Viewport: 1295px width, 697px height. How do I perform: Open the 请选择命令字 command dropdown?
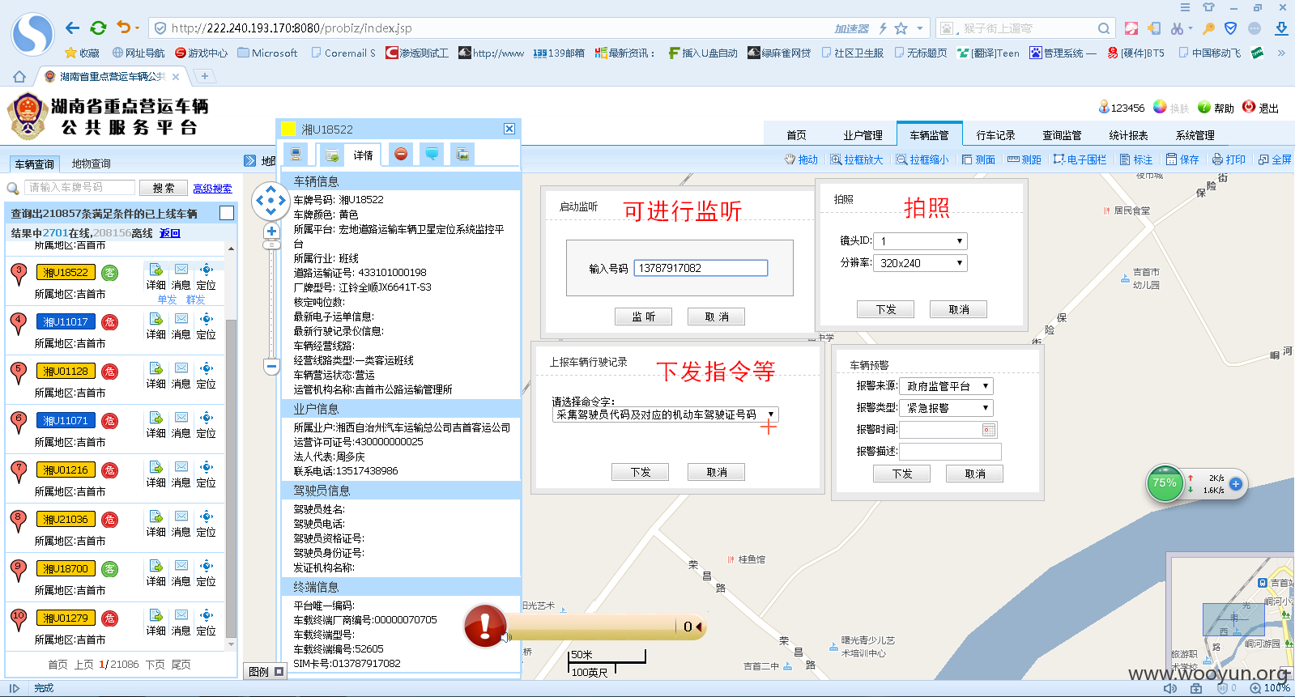[x=665, y=414]
